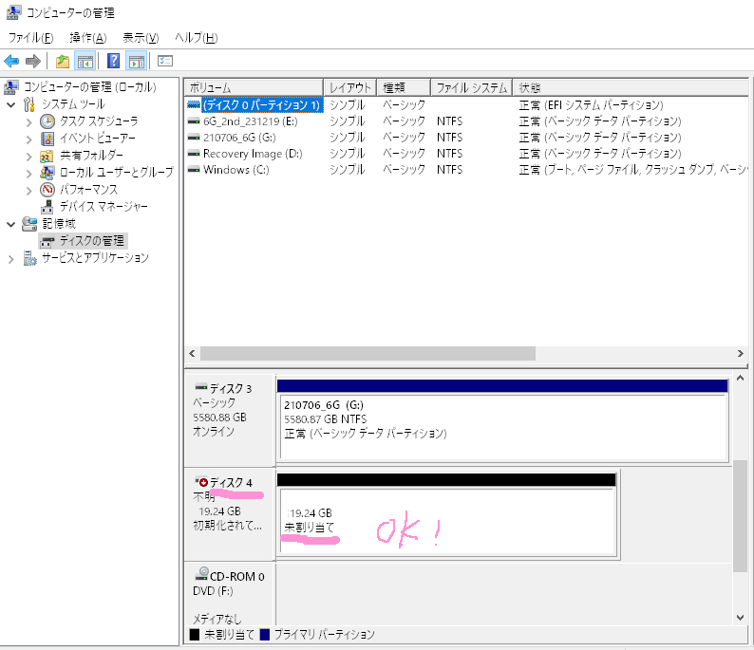The height and width of the screenshot is (650, 754).
Task: Sort by the File System column header
Action: (471, 87)
